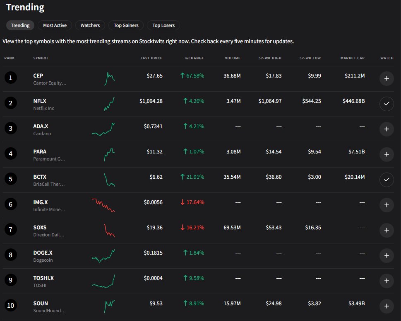This screenshot has width=401, height=321.
Task: Open the BCTX symbol link
Action: click(x=40, y=177)
